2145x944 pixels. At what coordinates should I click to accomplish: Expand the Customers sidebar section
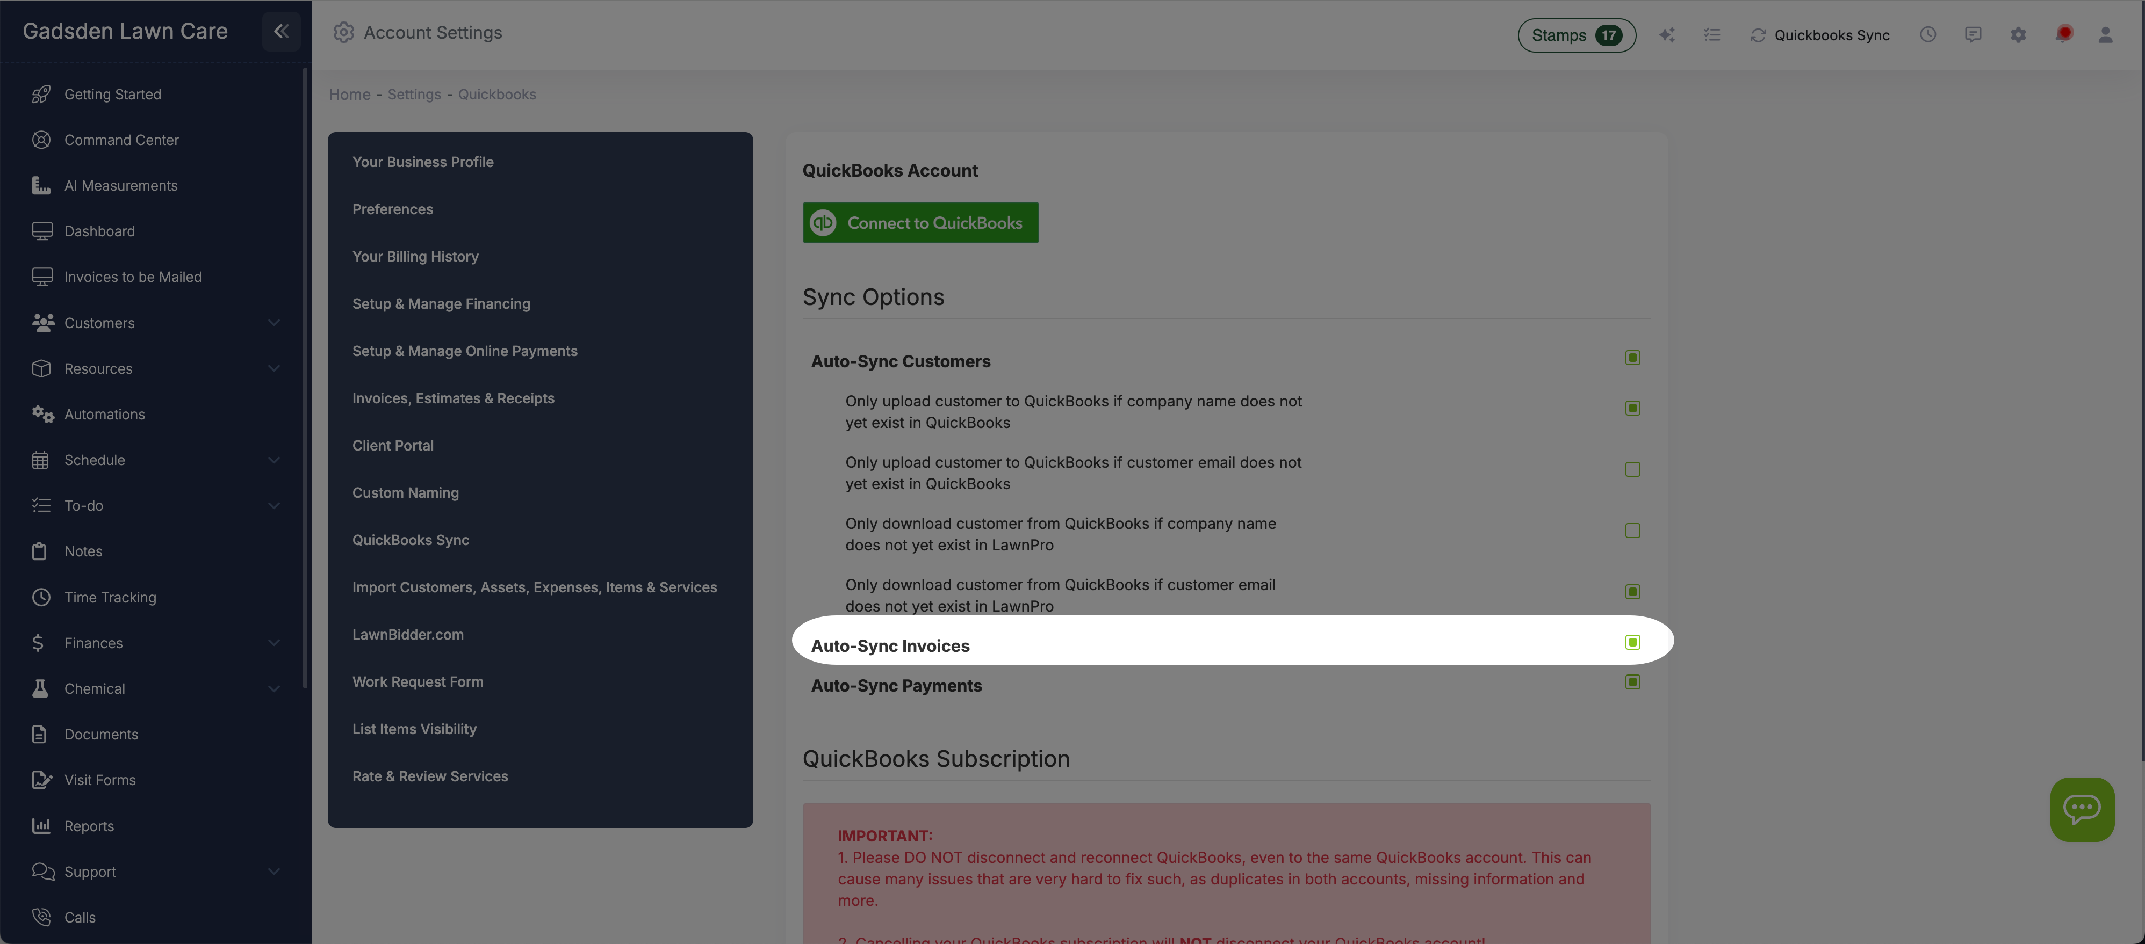click(274, 323)
